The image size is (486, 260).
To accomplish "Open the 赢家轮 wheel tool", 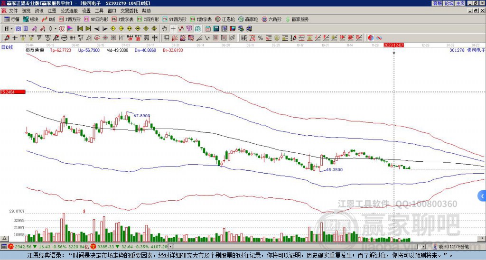I will click(248, 19).
